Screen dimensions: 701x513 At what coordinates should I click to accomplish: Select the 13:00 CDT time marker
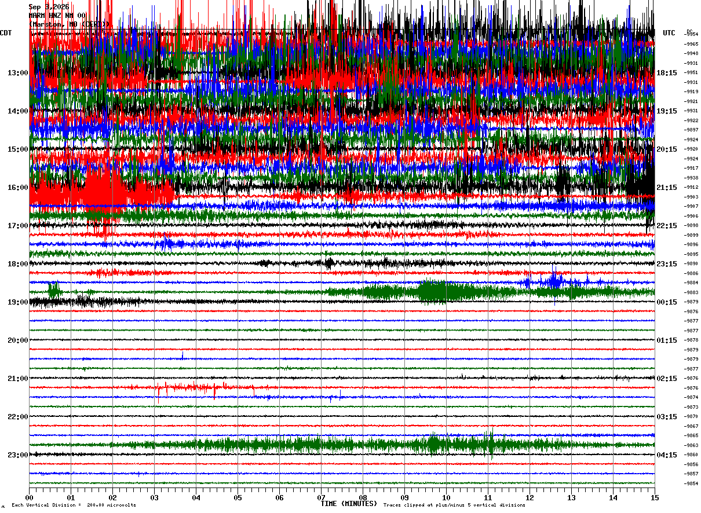[17, 73]
